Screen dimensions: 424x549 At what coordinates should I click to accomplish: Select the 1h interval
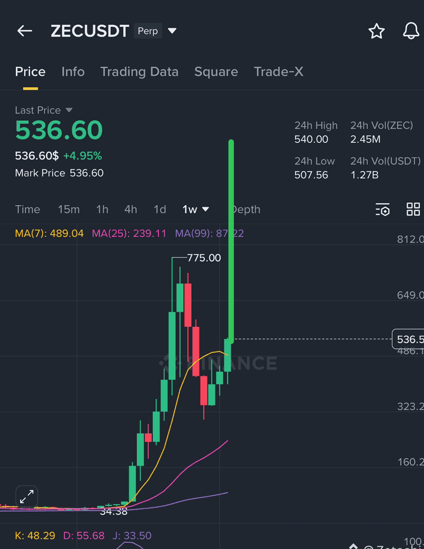[102, 209]
